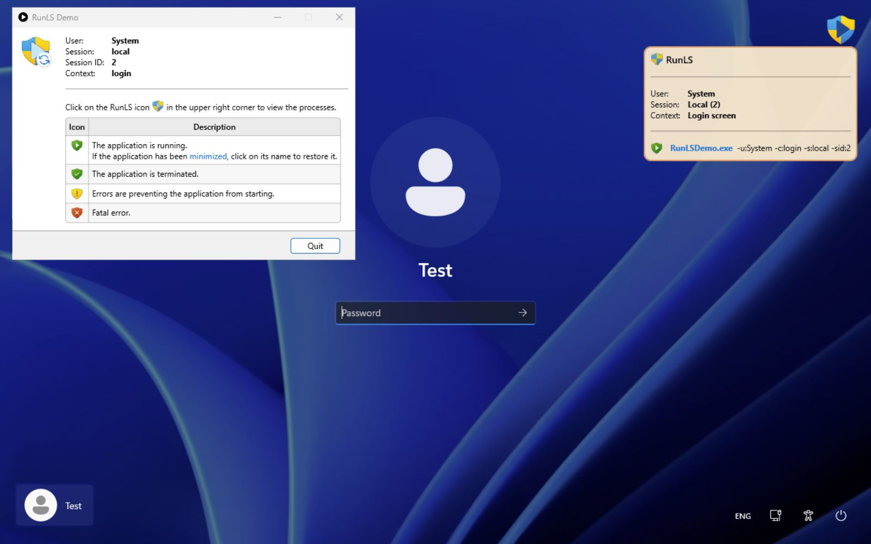Click the 'Icon' column header

pyautogui.click(x=77, y=127)
